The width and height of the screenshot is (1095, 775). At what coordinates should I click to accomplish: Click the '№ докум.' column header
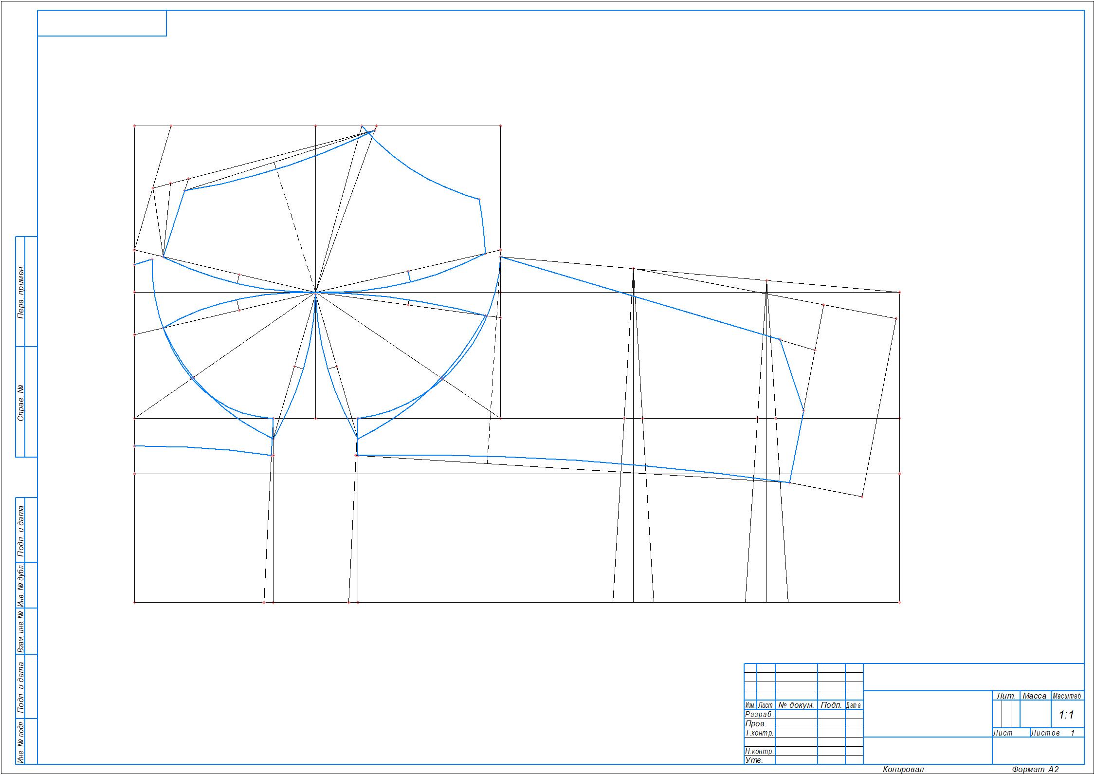point(796,705)
